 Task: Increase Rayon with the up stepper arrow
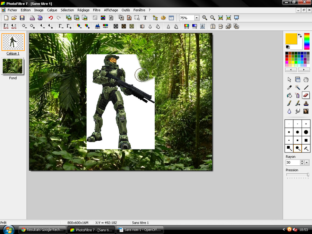pos(302,161)
